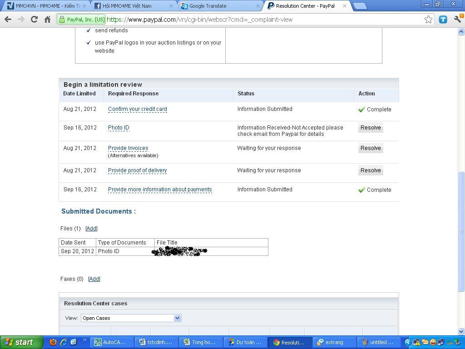Open the Windows Start menu

pyautogui.click(x=21, y=343)
